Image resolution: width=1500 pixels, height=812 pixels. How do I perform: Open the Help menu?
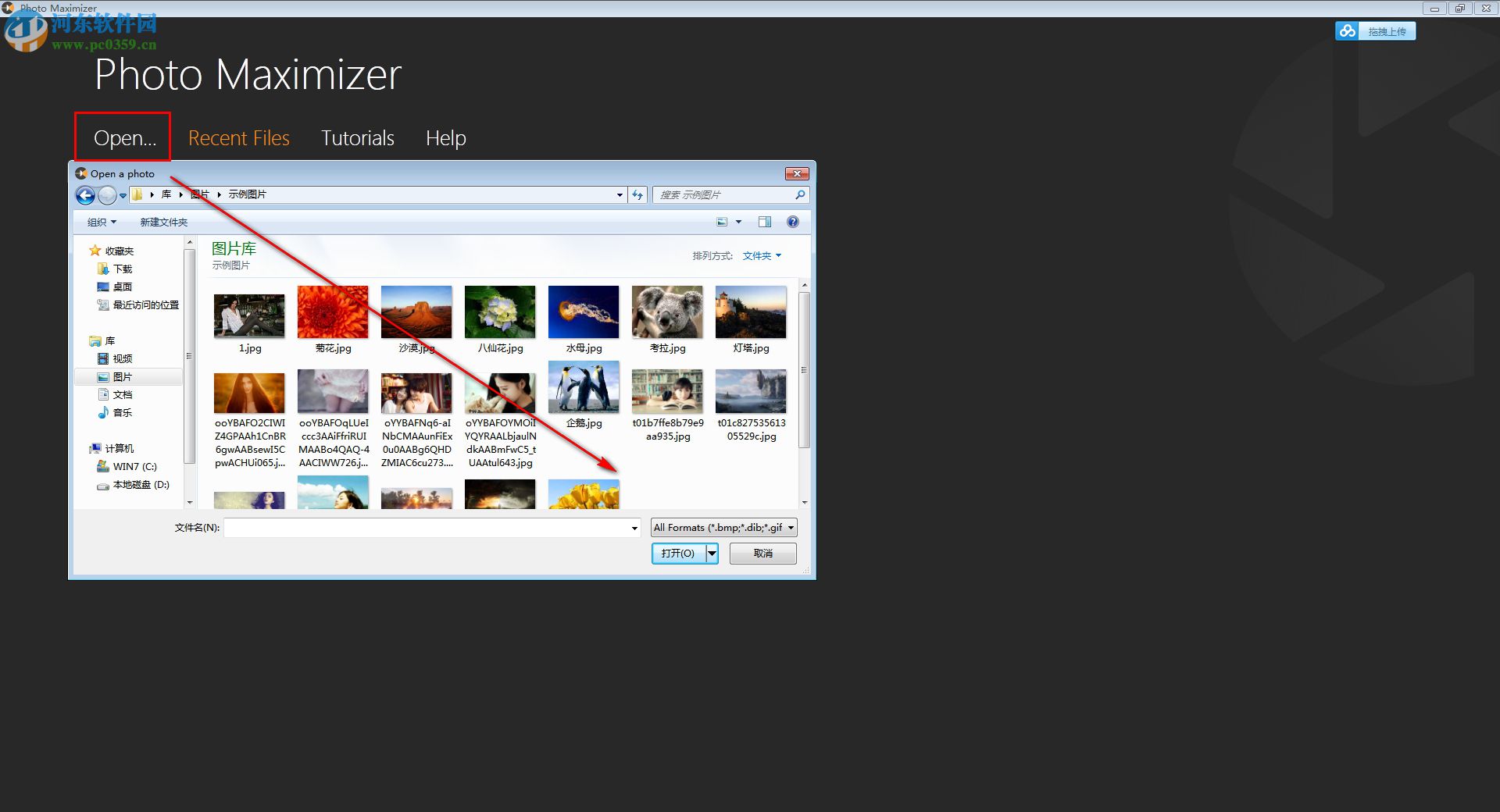[x=445, y=138]
